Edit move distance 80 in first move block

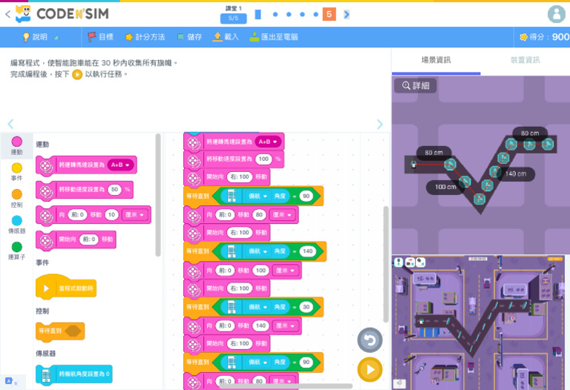[259, 215]
